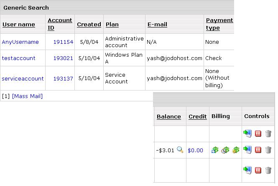Viewport: 278px width, 186px height.
Task: Open the testaccount user link
Action: (19, 58)
